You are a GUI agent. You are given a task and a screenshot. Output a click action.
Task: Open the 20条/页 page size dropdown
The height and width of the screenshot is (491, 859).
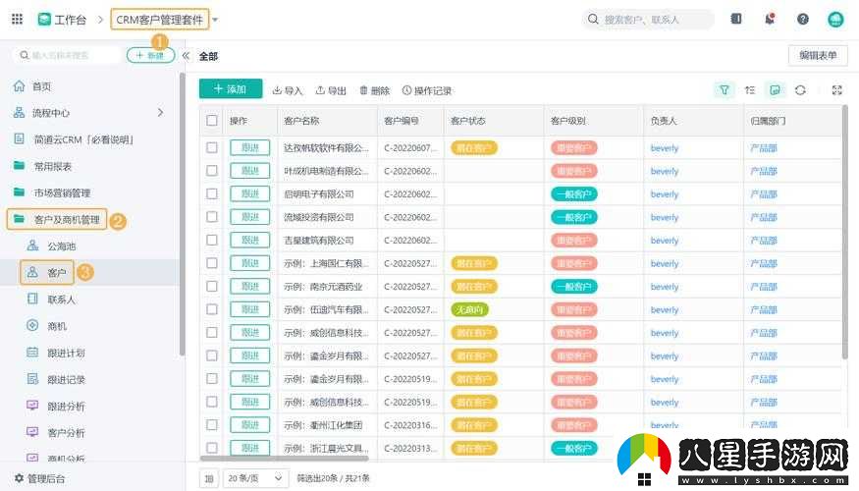coord(254,477)
